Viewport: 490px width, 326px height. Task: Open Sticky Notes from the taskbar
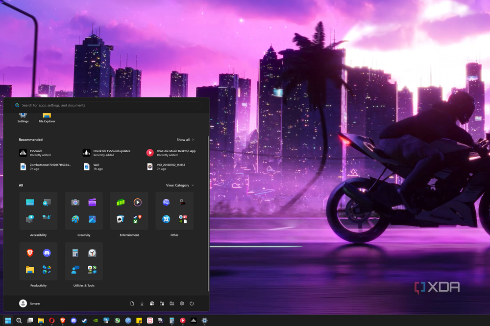[139, 321]
